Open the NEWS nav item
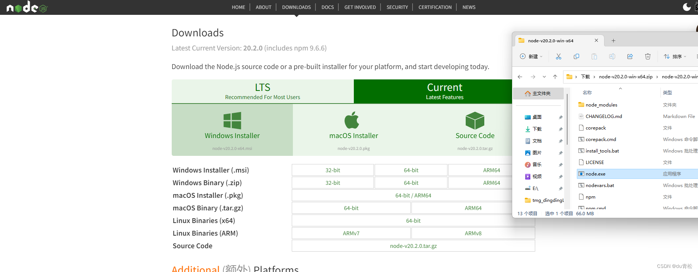 coord(469,7)
